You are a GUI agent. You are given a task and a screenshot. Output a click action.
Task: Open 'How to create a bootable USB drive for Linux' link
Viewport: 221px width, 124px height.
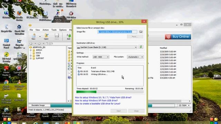pyautogui.click(x=98, y=104)
